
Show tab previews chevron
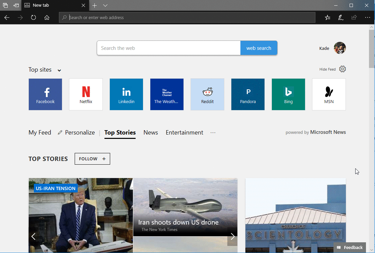(x=105, y=5)
